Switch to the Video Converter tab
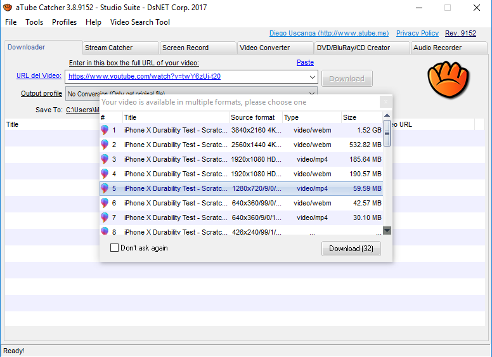 click(x=276, y=48)
